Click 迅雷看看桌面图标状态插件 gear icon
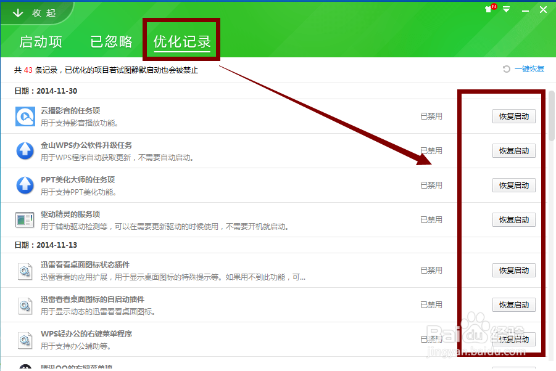The width and height of the screenshot is (556, 371). point(25,272)
